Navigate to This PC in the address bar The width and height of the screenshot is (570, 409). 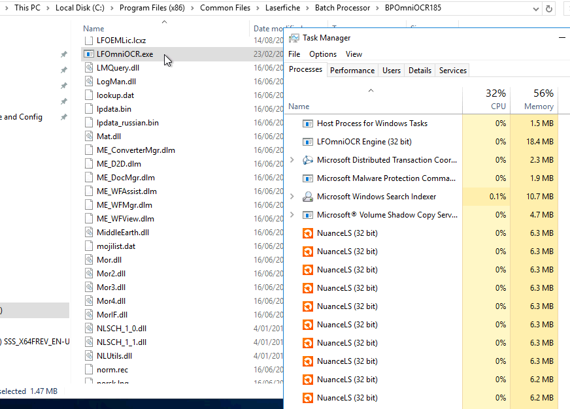tap(27, 8)
